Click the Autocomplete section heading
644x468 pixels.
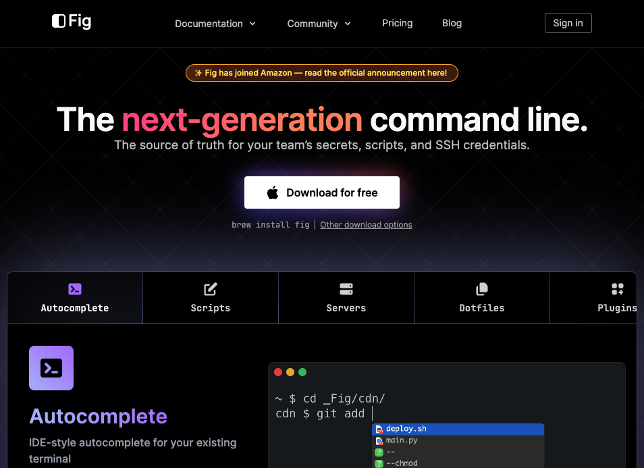(x=98, y=416)
